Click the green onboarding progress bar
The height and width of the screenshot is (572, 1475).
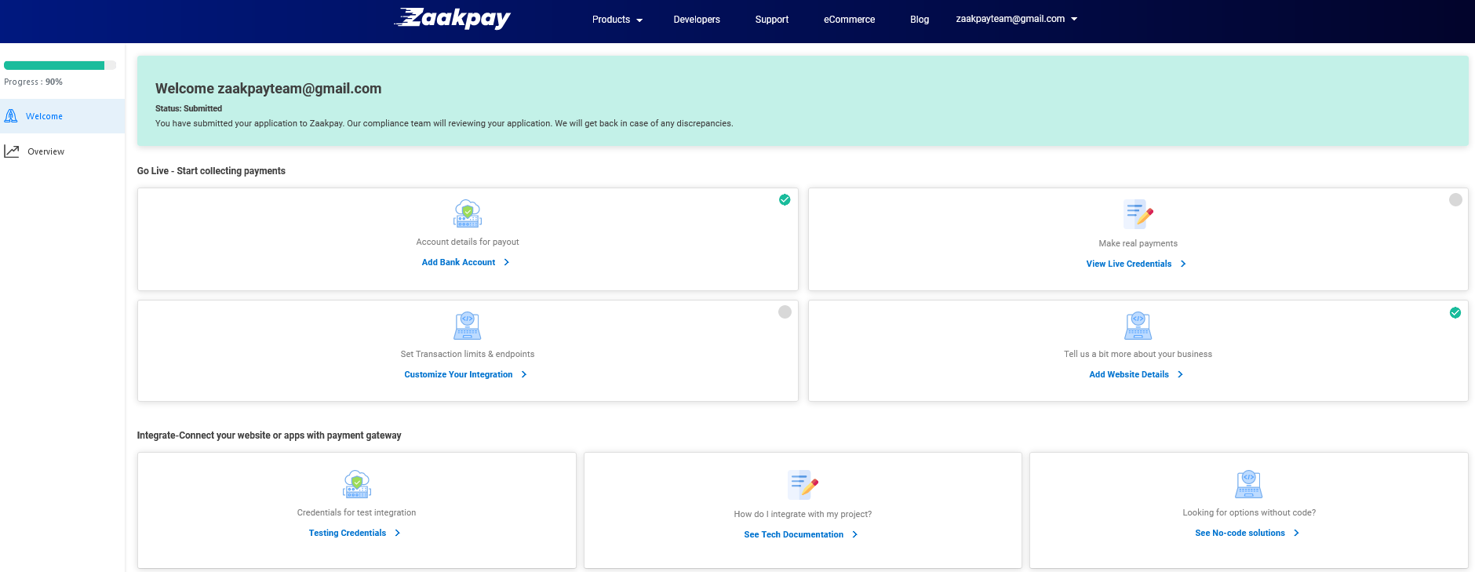click(54, 65)
